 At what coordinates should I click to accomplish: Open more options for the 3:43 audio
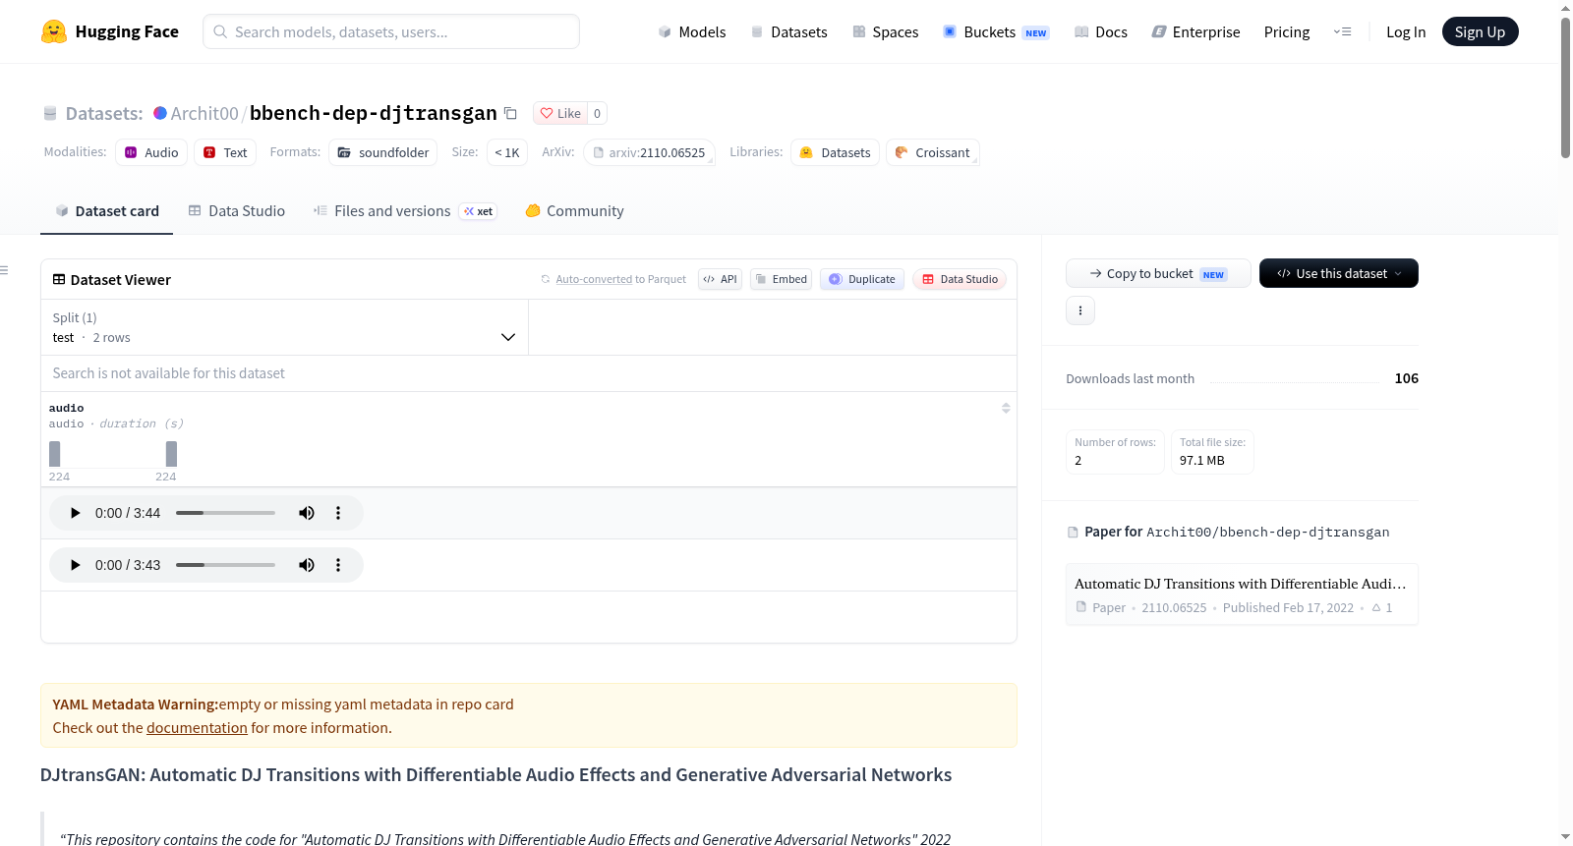coord(338,565)
